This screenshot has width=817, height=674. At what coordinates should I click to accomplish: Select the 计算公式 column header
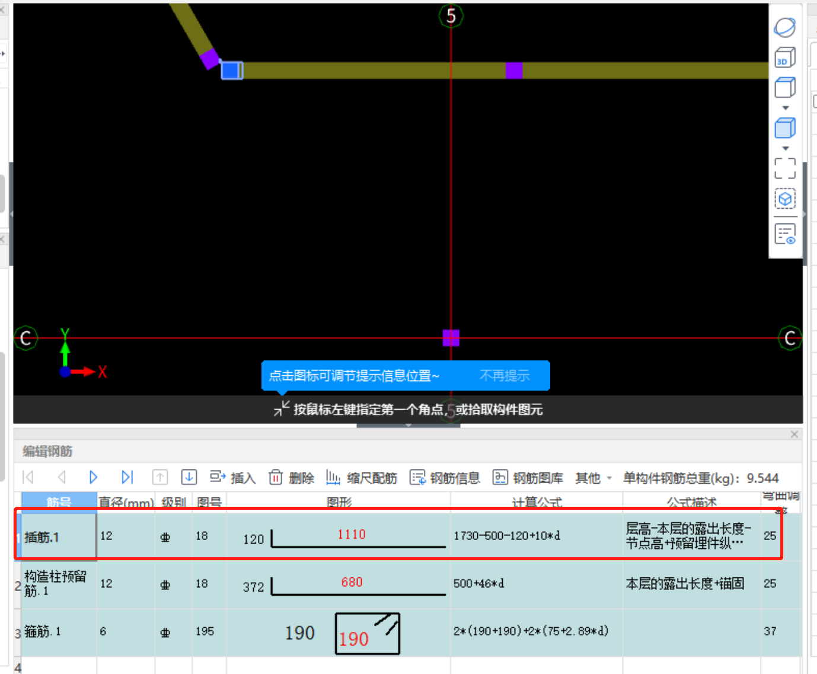point(537,502)
